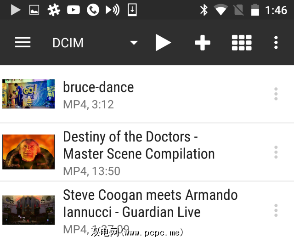Play the bruce-dance video title
This screenshot has width=294, height=243.
click(98, 87)
